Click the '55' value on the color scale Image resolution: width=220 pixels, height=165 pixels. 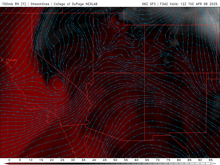(126, 160)
